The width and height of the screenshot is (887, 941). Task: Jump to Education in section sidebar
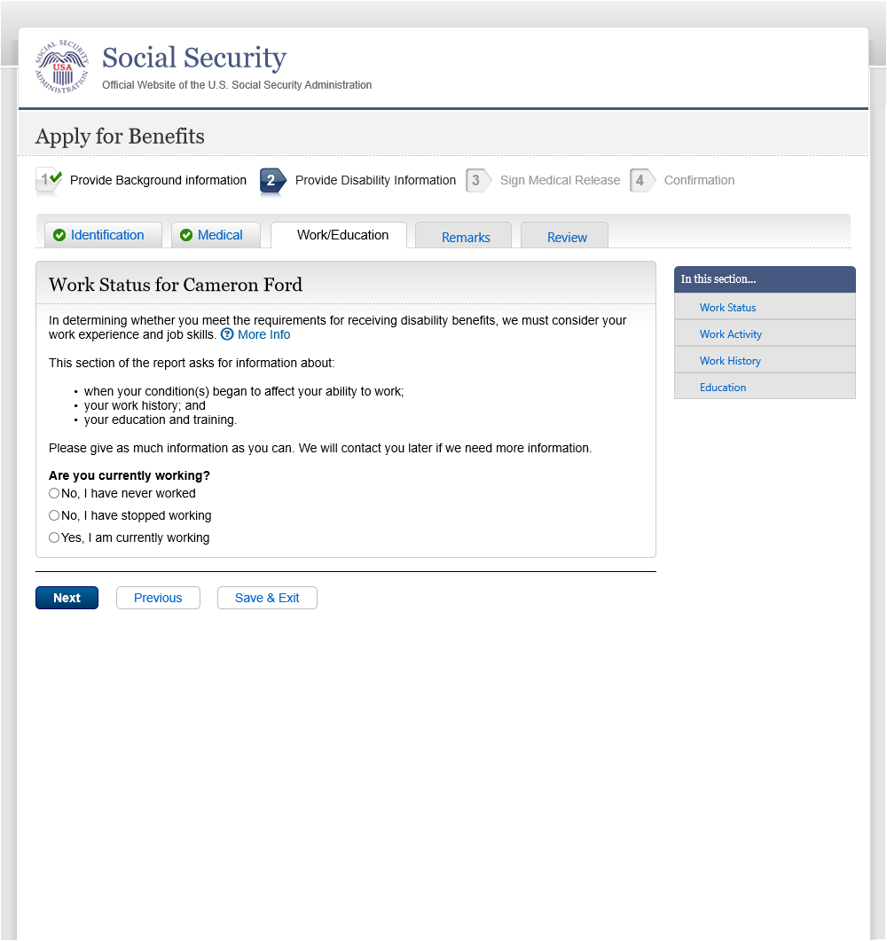coord(722,388)
